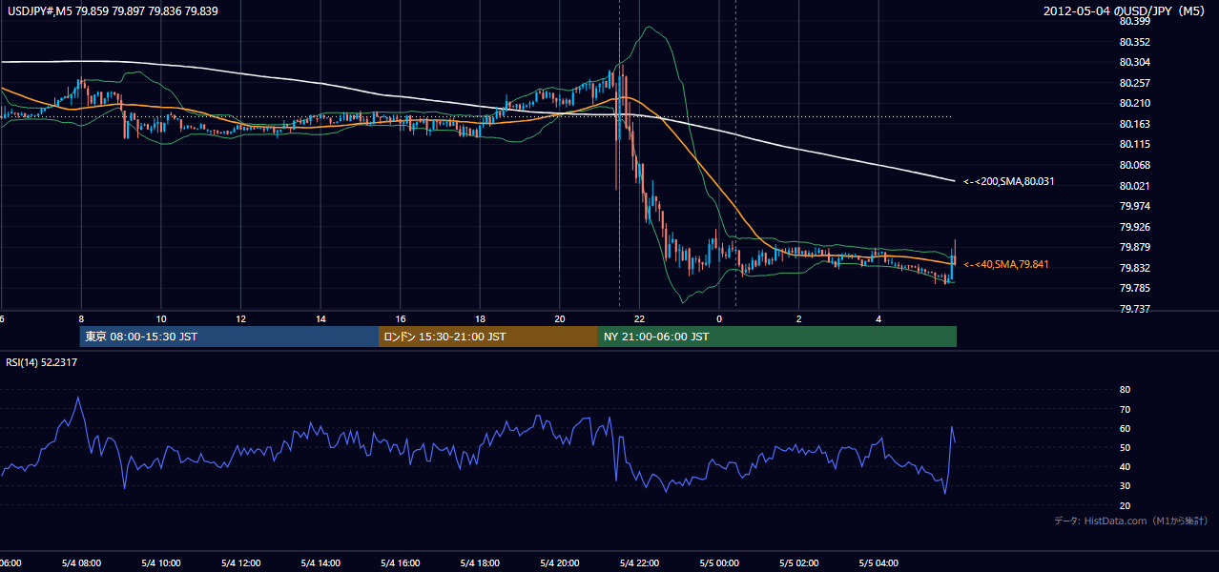Viewport: 1219px width, 572px height.
Task: Select the NY 21:00-06:00 JST session bar
Action: coord(777,337)
